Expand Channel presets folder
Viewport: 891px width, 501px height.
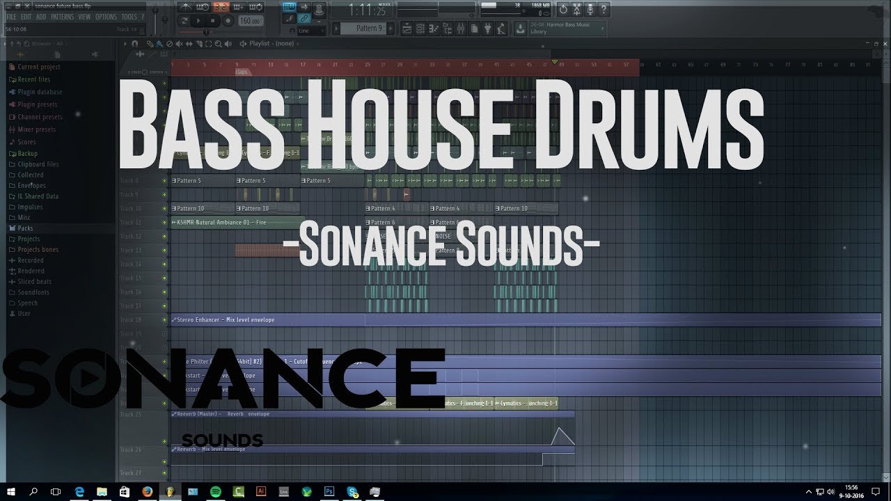pyautogui.click(x=36, y=117)
